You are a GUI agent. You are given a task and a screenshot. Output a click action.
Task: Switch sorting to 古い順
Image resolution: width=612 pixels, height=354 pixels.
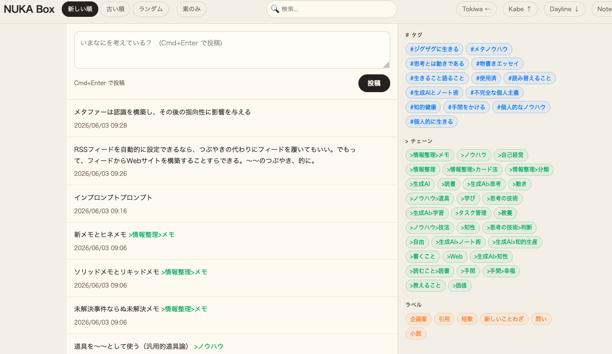pyautogui.click(x=115, y=9)
